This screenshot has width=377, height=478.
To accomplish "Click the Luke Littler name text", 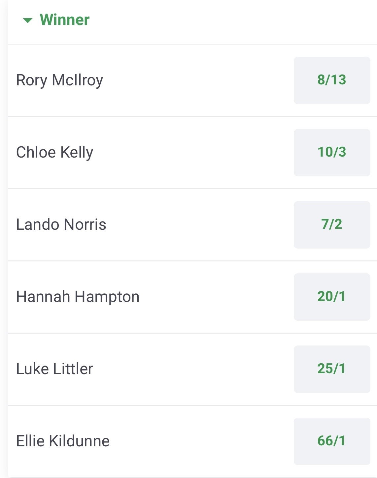I will point(55,369).
